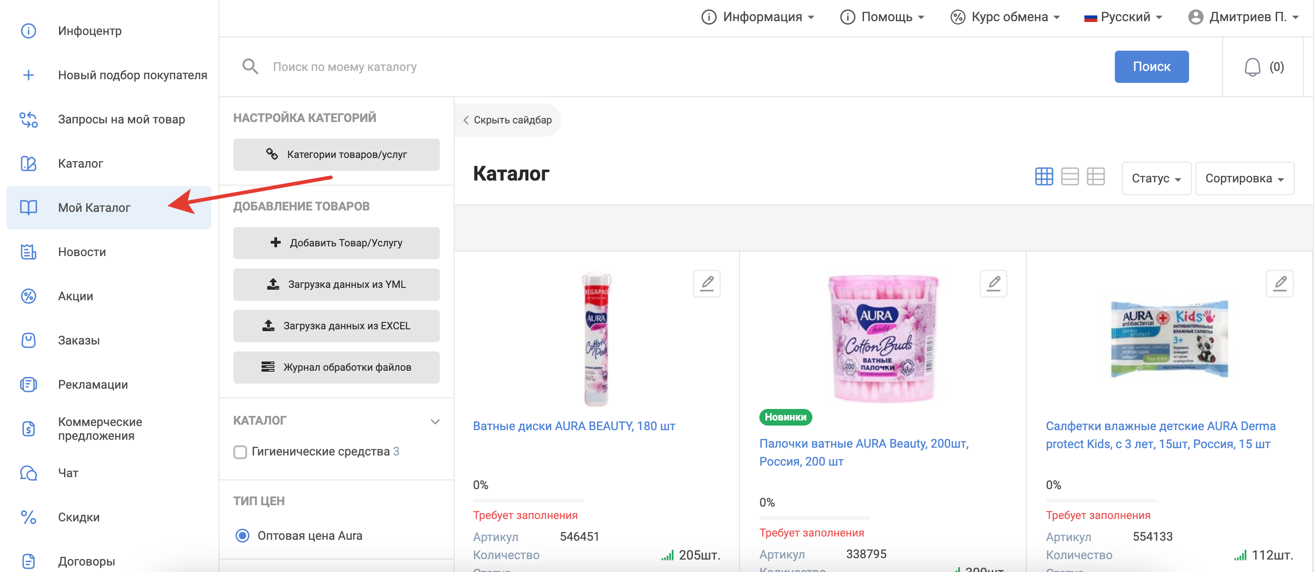Switch to list rows view icon

(x=1070, y=177)
